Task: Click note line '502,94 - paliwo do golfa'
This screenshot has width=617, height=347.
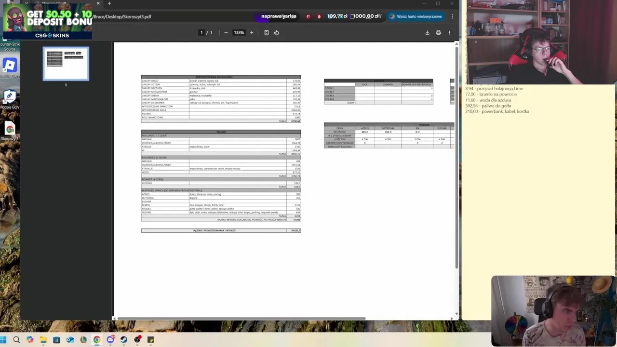Action: 488,106
